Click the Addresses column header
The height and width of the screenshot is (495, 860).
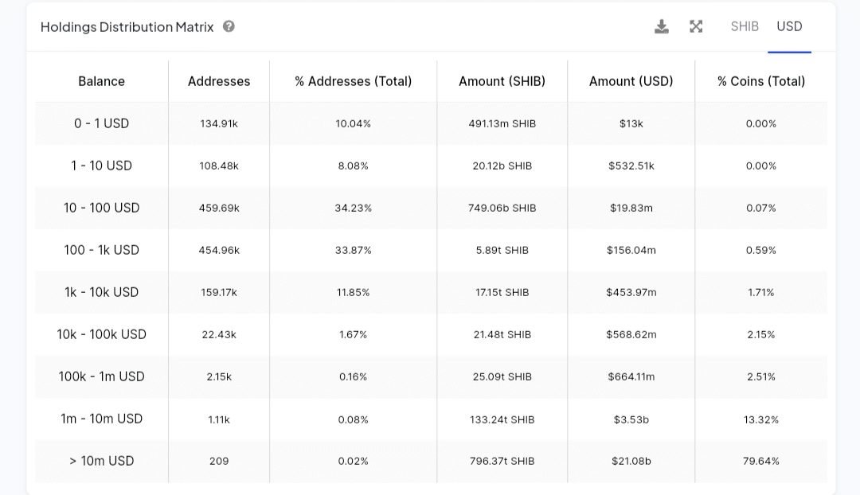pyautogui.click(x=219, y=81)
